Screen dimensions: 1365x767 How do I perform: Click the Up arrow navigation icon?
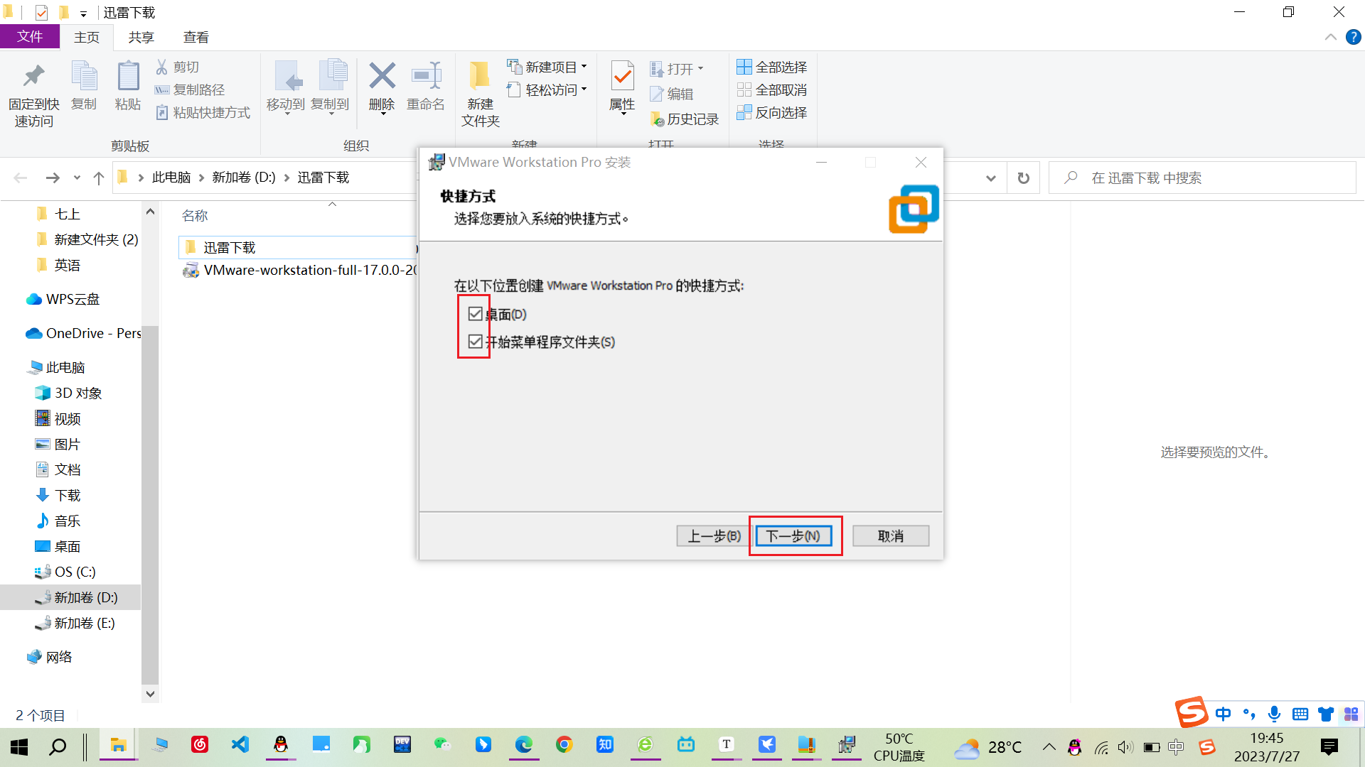coord(99,178)
